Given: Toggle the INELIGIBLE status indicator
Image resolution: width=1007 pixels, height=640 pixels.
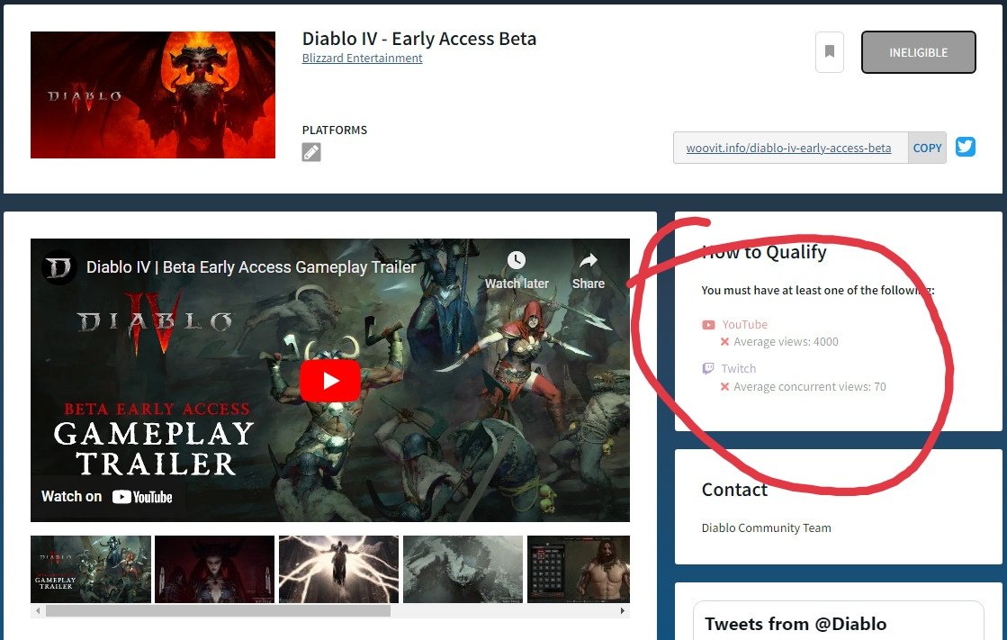Looking at the screenshot, I should [x=918, y=52].
